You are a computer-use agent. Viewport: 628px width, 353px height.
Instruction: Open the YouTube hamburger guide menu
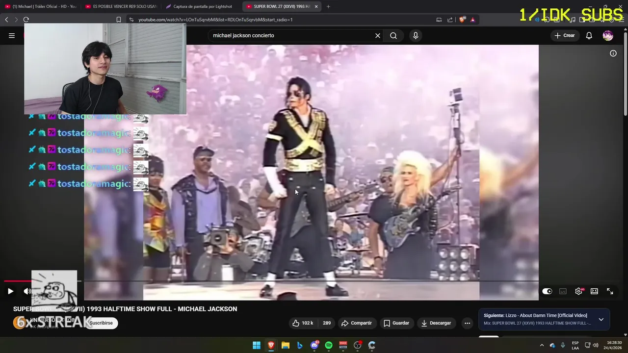12,35
